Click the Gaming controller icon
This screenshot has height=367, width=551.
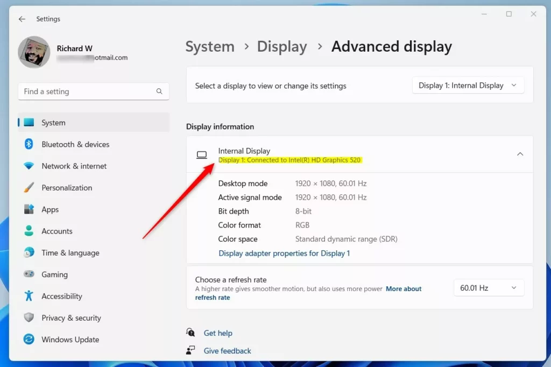(x=29, y=274)
